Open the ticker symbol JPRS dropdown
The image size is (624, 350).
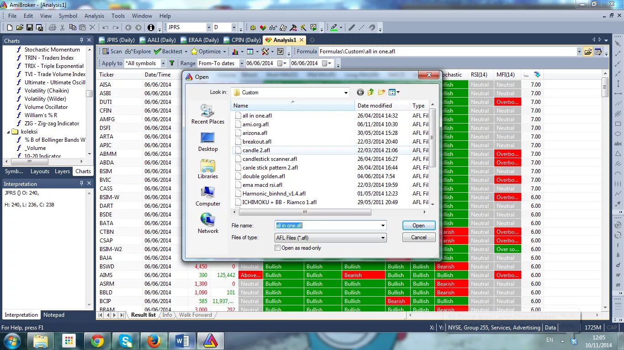[x=209, y=27]
